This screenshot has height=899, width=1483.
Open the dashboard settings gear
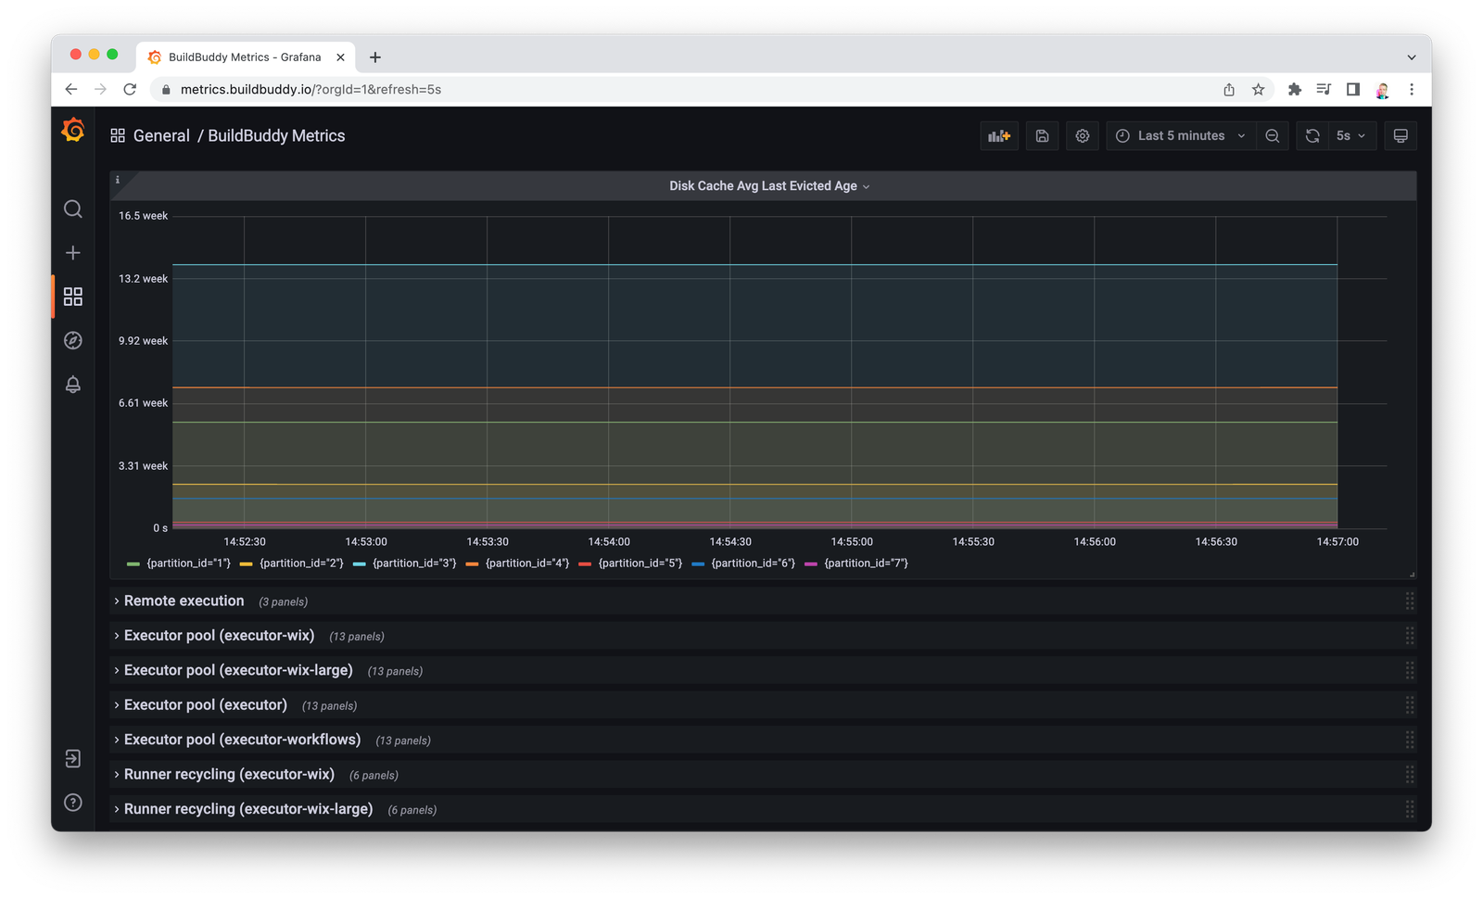tap(1082, 136)
